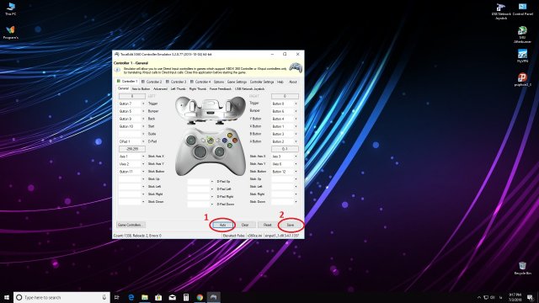The width and height of the screenshot is (539, 303).
Task: Open the Help tab
Action: pos(280,82)
